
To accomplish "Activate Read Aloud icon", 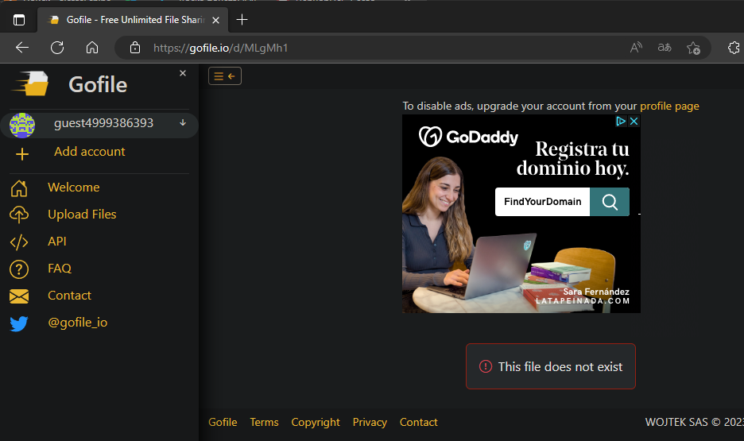I will [x=636, y=48].
